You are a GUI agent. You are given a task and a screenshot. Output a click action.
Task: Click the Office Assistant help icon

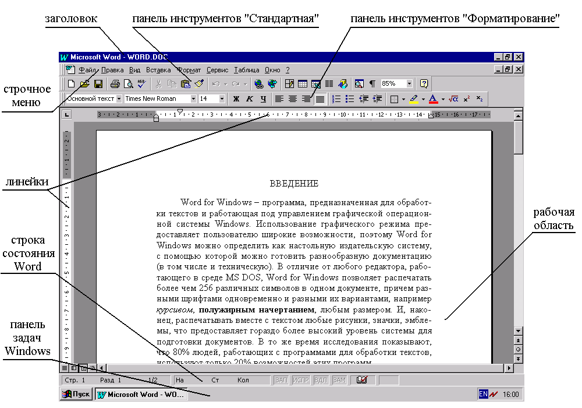(424, 84)
